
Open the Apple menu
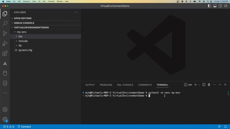pyautogui.click(x=3, y=1)
